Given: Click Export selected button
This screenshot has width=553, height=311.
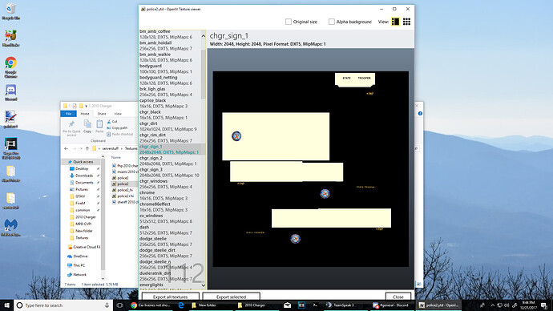Looking at the screenshot, I should click(x=232, y=297).
